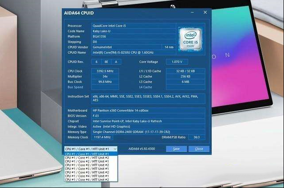Click the AIDA64 CPUID title text
Screen dimensions: 284x188
(x=79, y=13)
